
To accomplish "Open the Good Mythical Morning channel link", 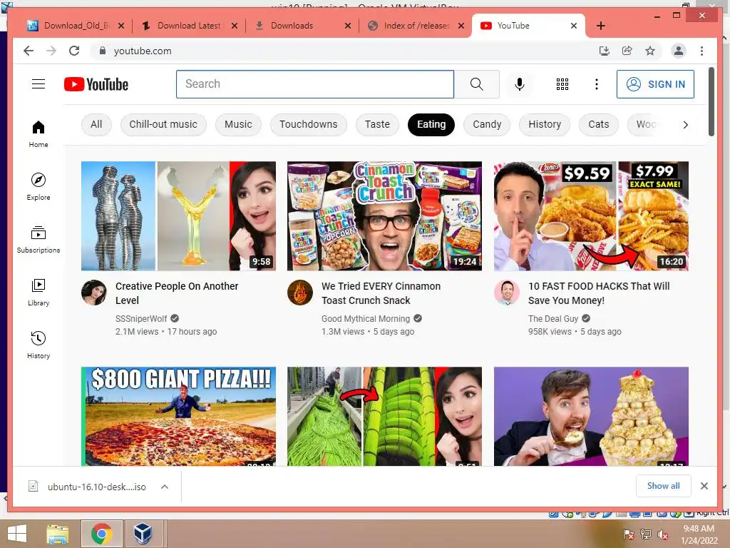I will point(366,319).
